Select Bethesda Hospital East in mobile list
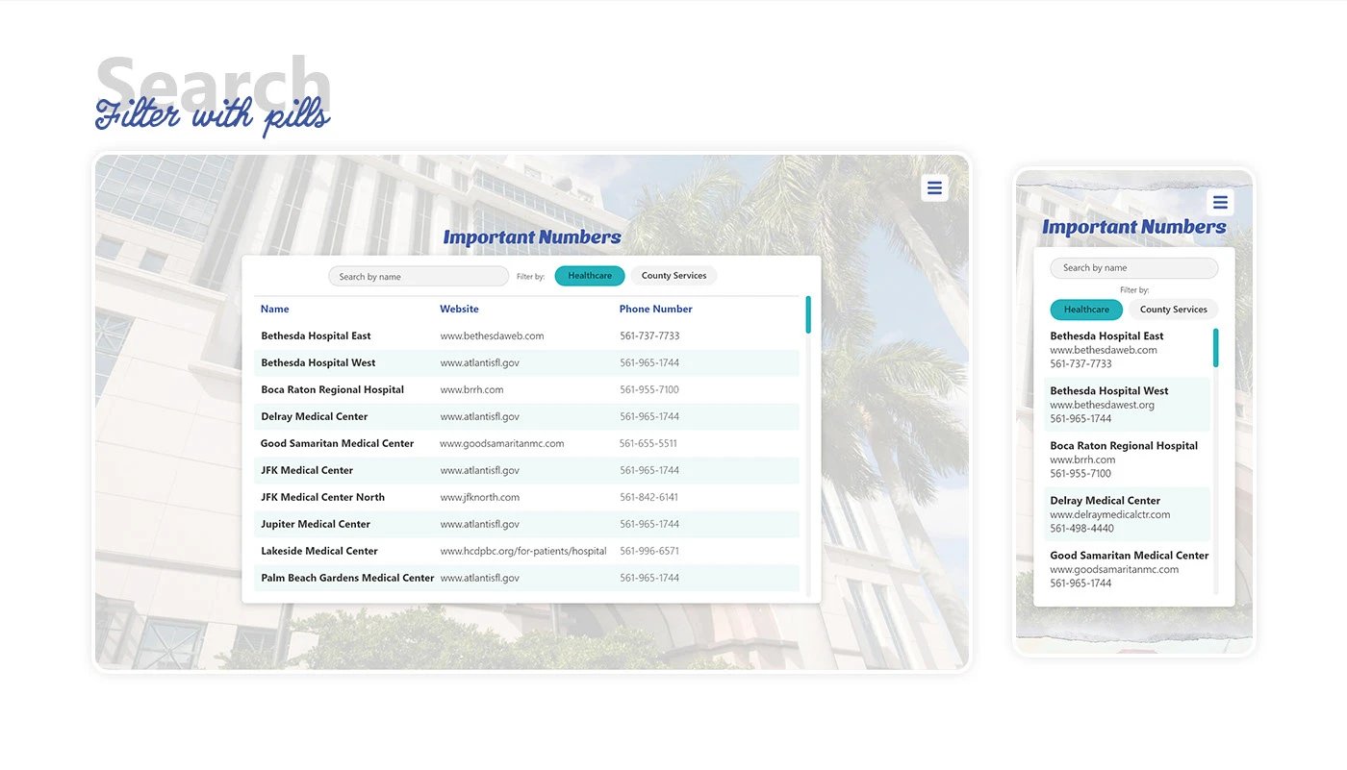The image size is (1347, 770). coord(1106,336)
